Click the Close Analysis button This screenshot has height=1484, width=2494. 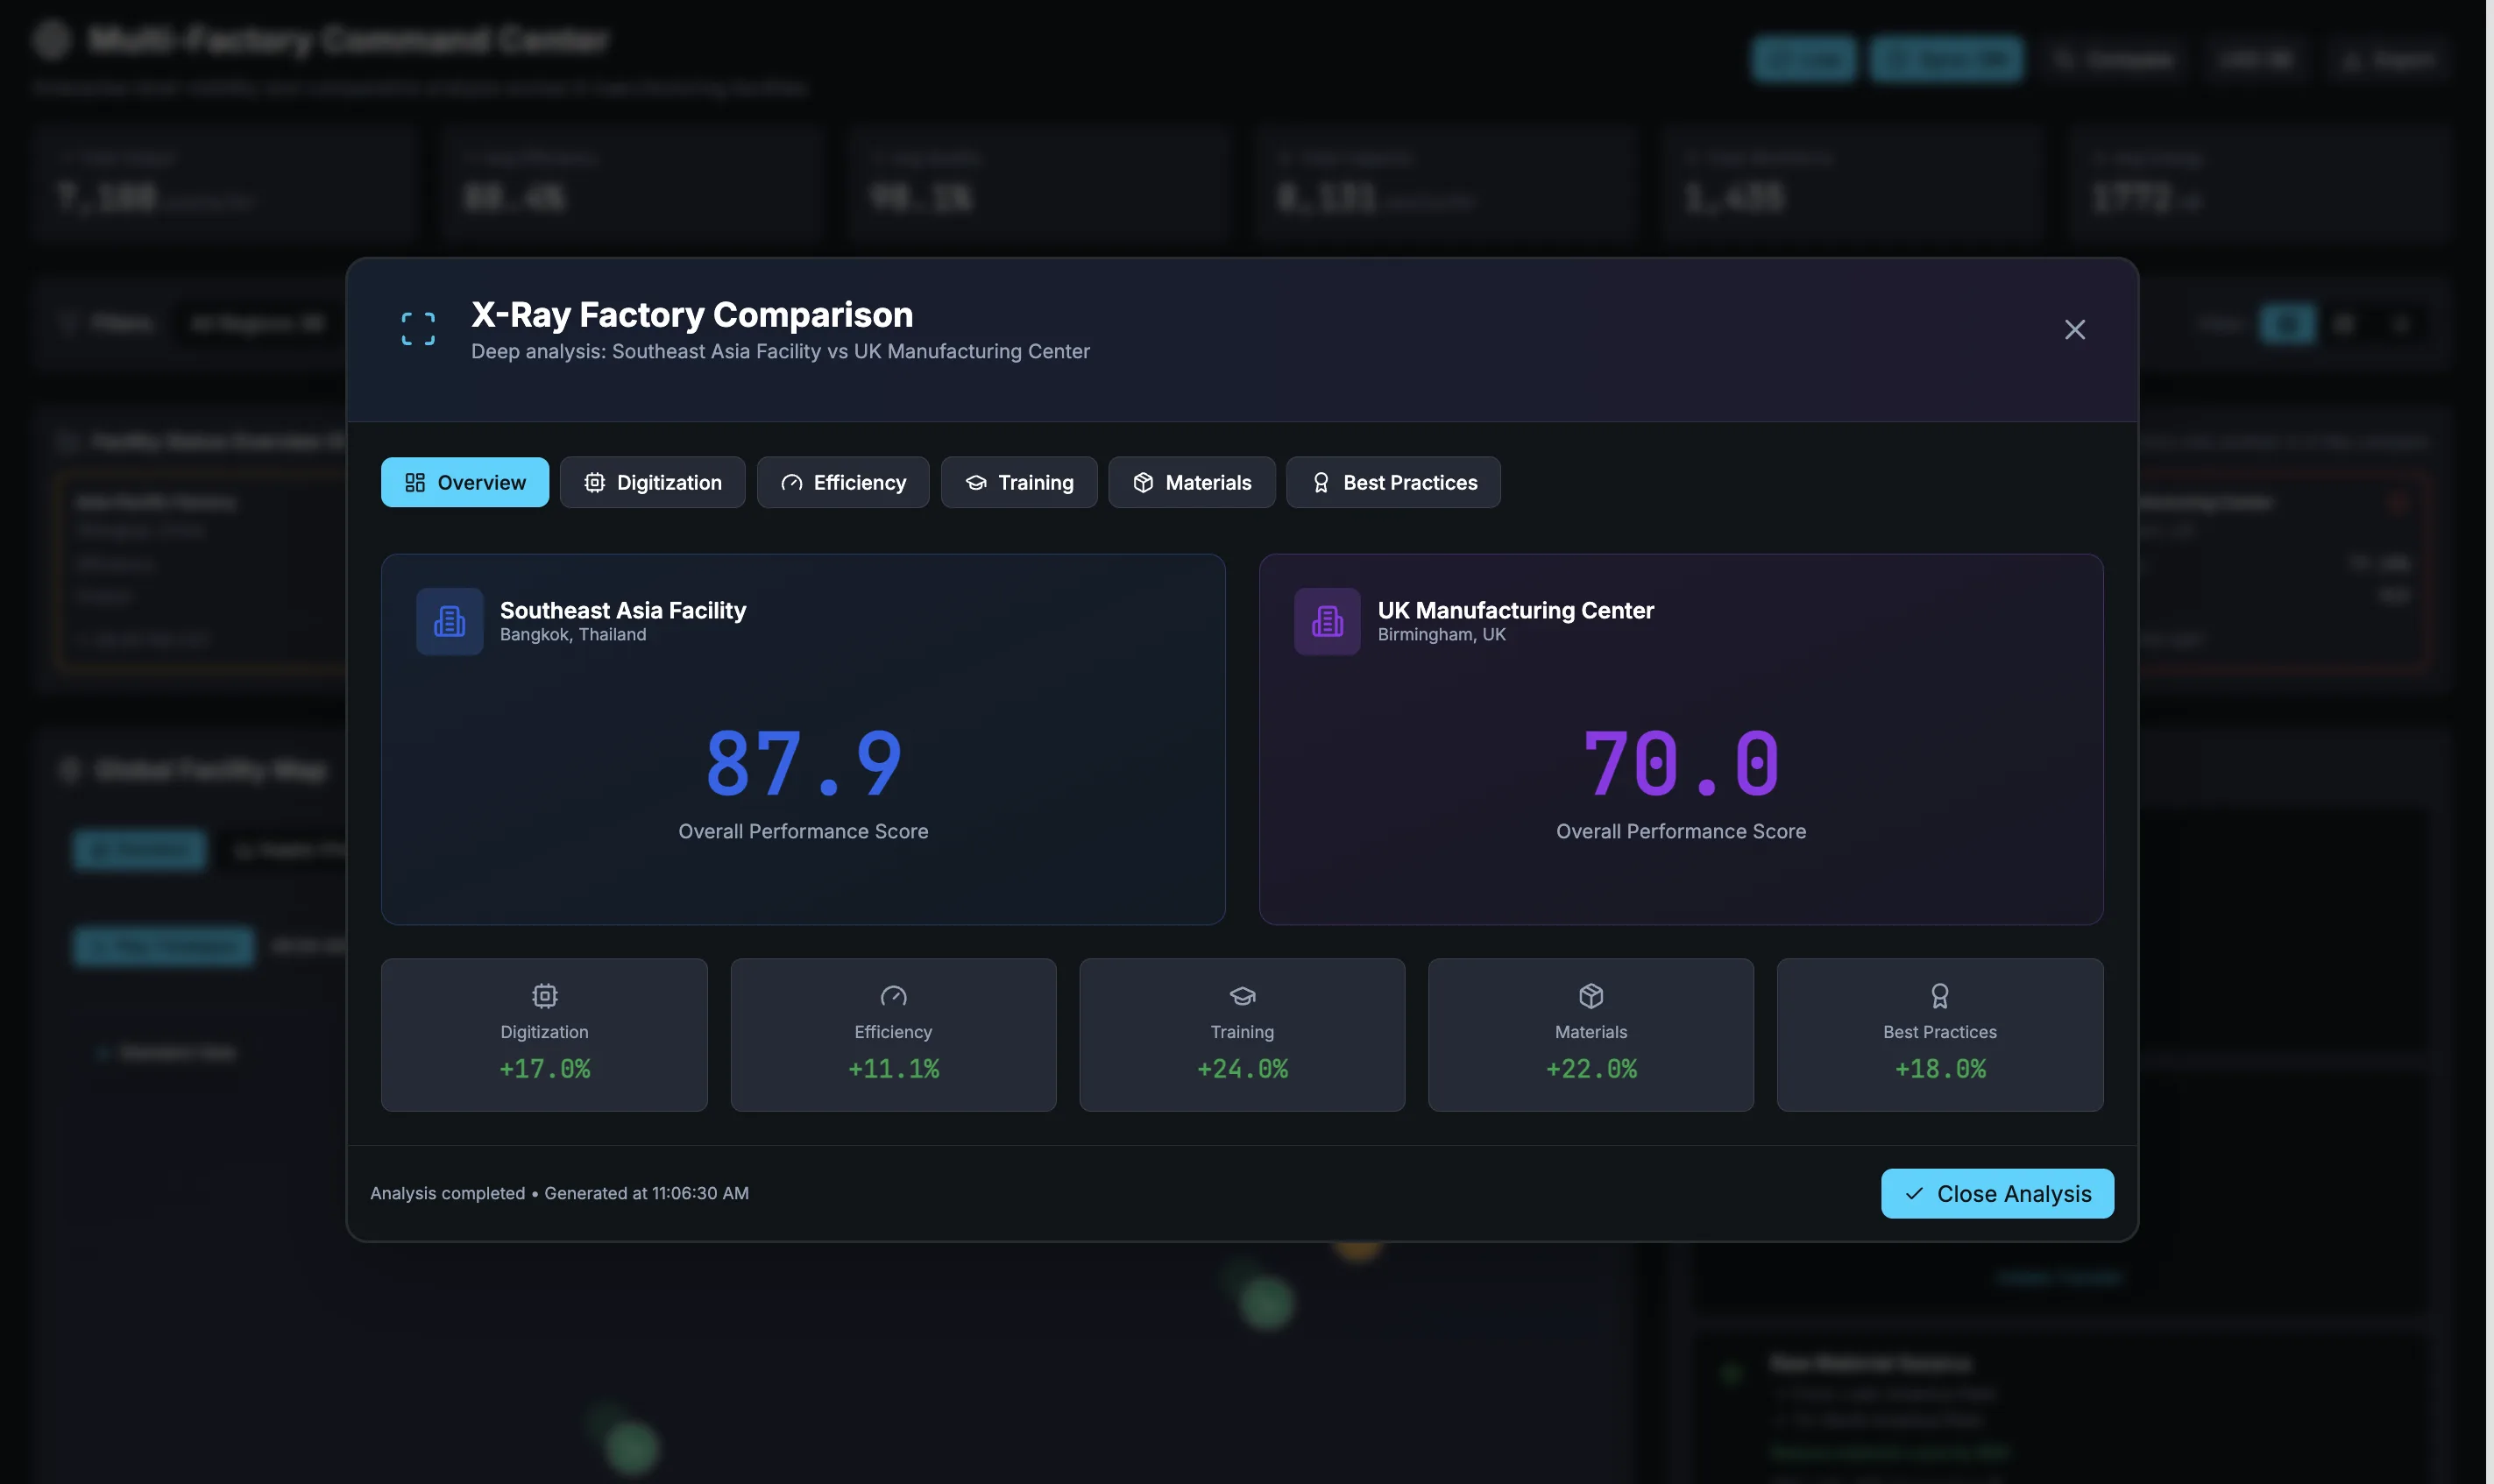(1997, 1193)
